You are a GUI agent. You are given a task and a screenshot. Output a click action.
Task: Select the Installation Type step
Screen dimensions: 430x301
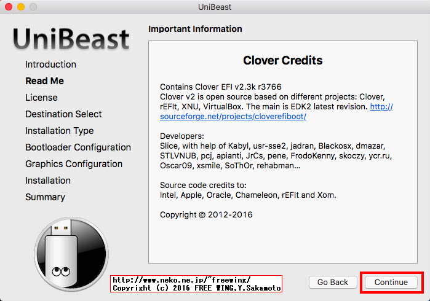point(59,131)
